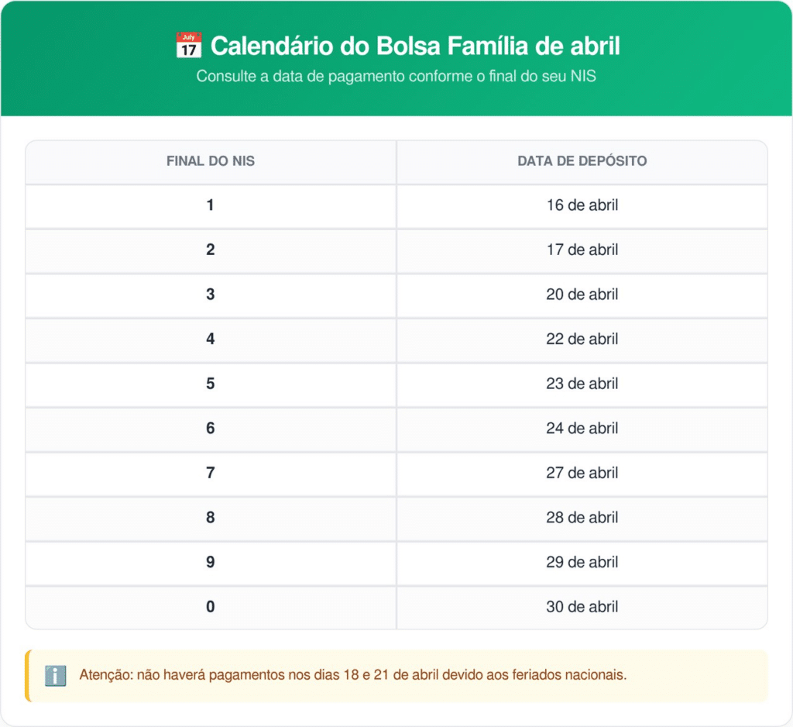Click the '29 de abril' deposit date
This screenshot has height=727, width=793.
[x=582, y=562]
